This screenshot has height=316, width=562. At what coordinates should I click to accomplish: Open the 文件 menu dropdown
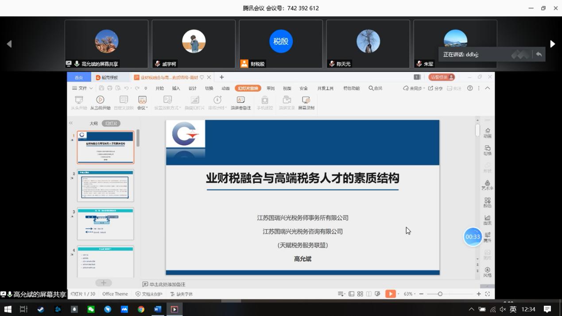coord(82,88)
